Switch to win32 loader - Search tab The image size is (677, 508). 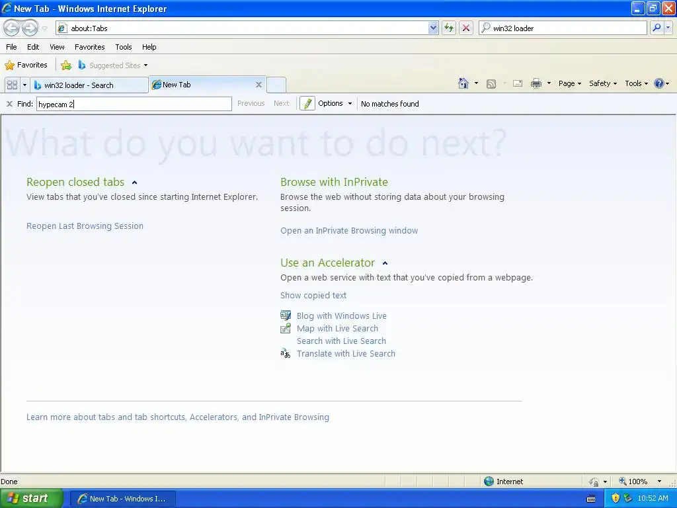[x=89, y=85]
